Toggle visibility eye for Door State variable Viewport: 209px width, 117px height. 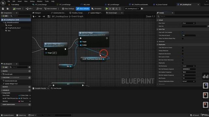30,95
